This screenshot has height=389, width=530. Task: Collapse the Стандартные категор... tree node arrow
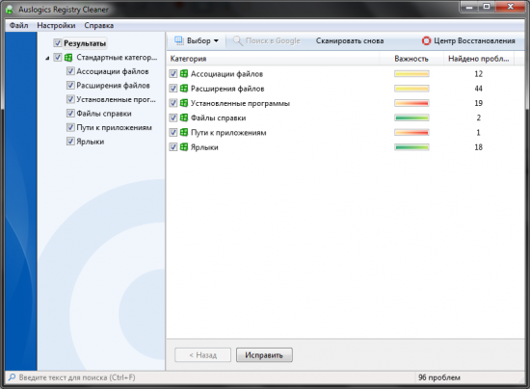(47, 58)
